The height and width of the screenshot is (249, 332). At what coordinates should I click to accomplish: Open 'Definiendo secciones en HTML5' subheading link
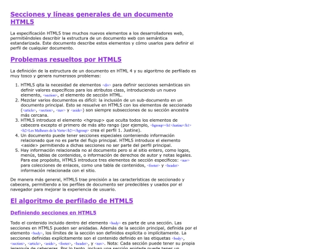[53, 213]
